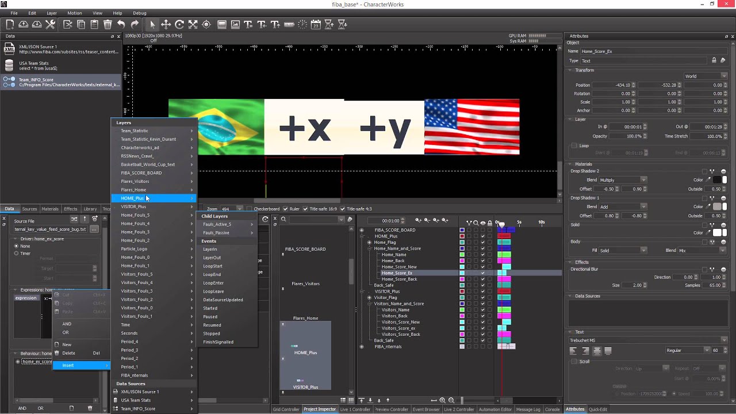The image size is (736, 414).
Task: Click the trash icon below the Behaviour list
Action: pos(90,408)
